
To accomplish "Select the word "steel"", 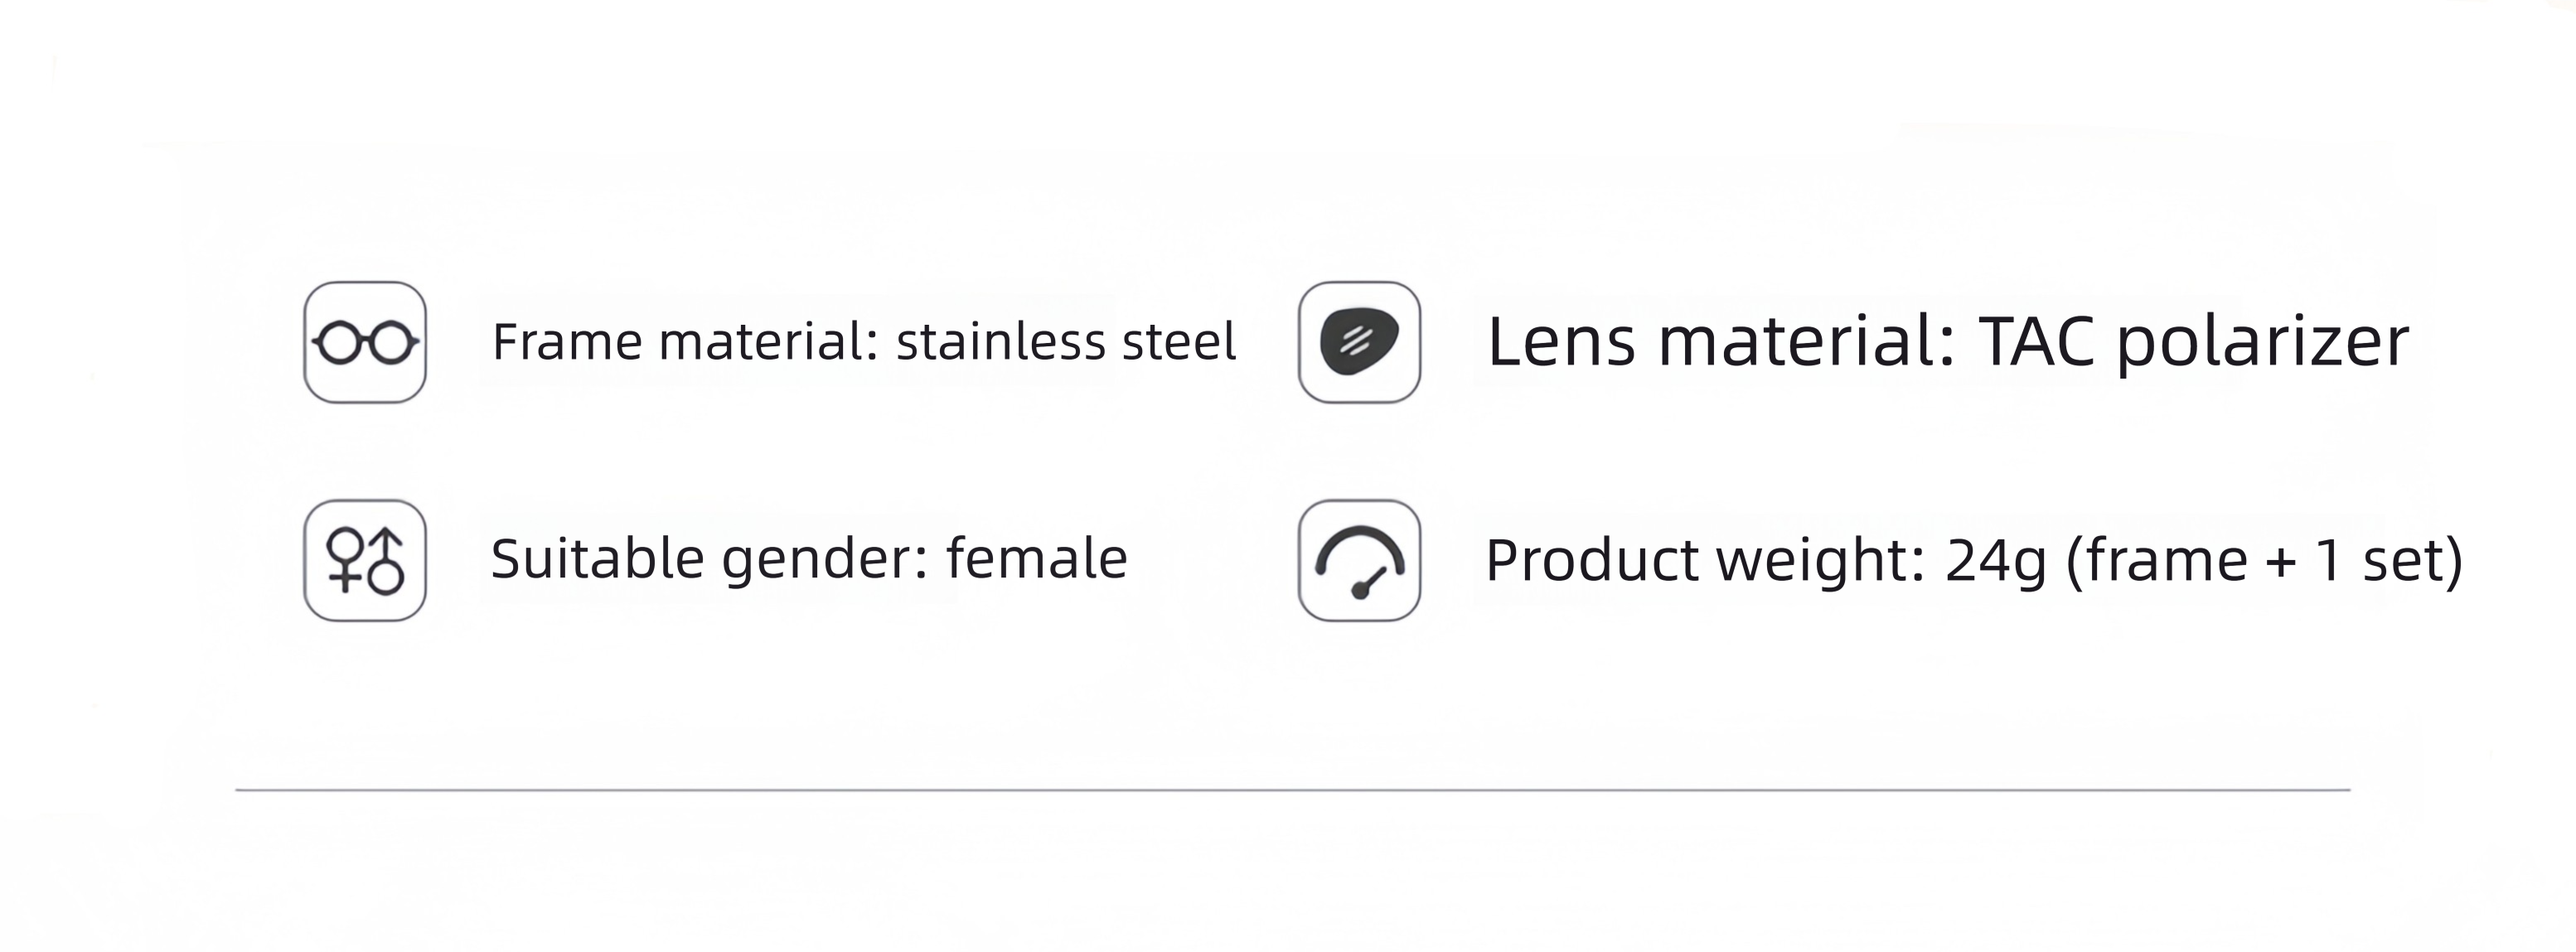I will coord(1180,342).
